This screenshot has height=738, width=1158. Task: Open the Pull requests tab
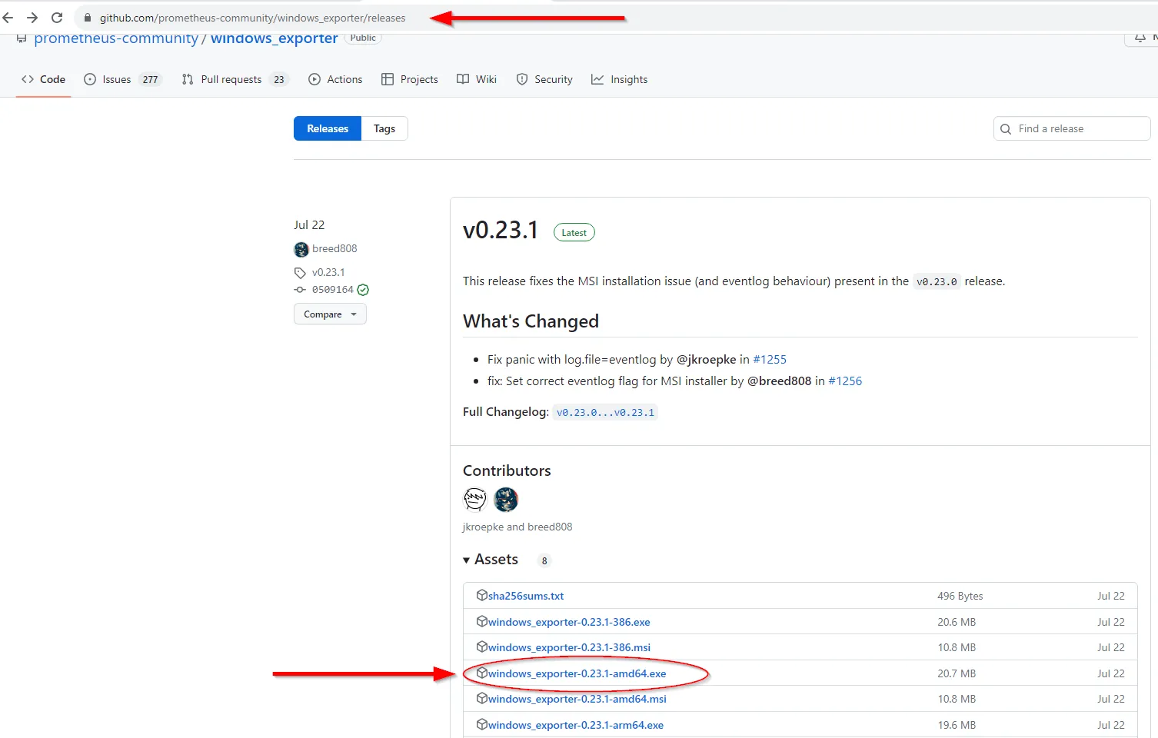coord(231,79)
